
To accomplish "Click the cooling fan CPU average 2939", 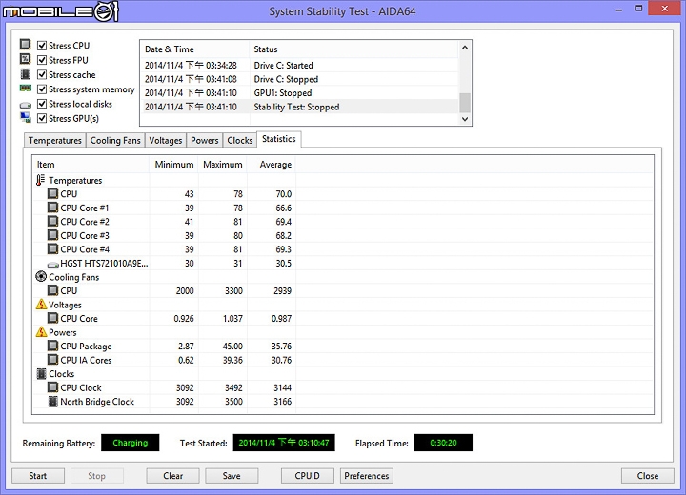I will pos(282,290).
